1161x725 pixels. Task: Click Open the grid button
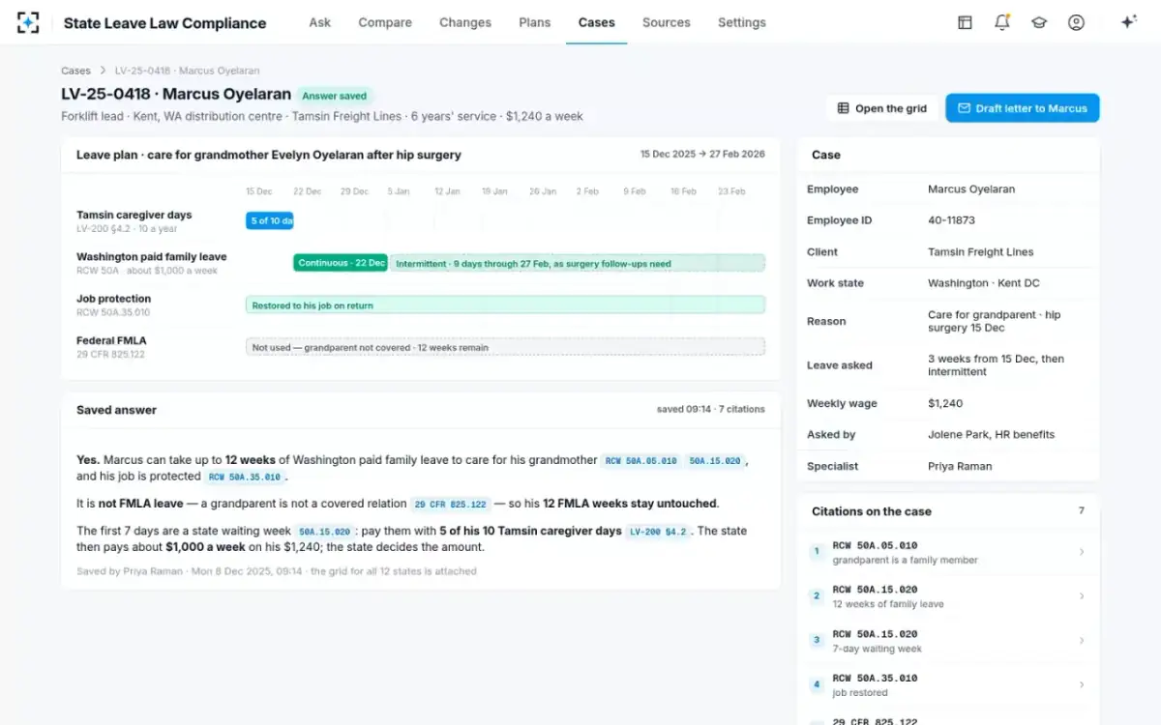point(882,108)
